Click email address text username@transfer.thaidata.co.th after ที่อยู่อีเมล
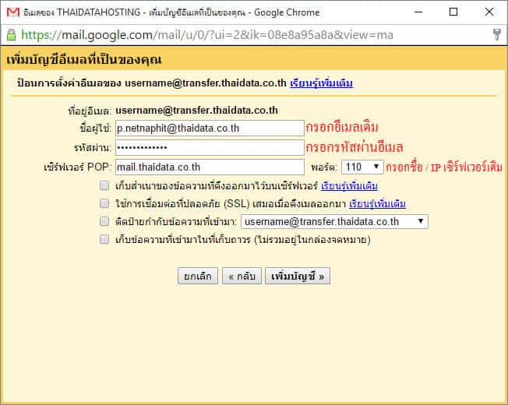The height and width of the screenshot is (405, 508). click(196, 111)
